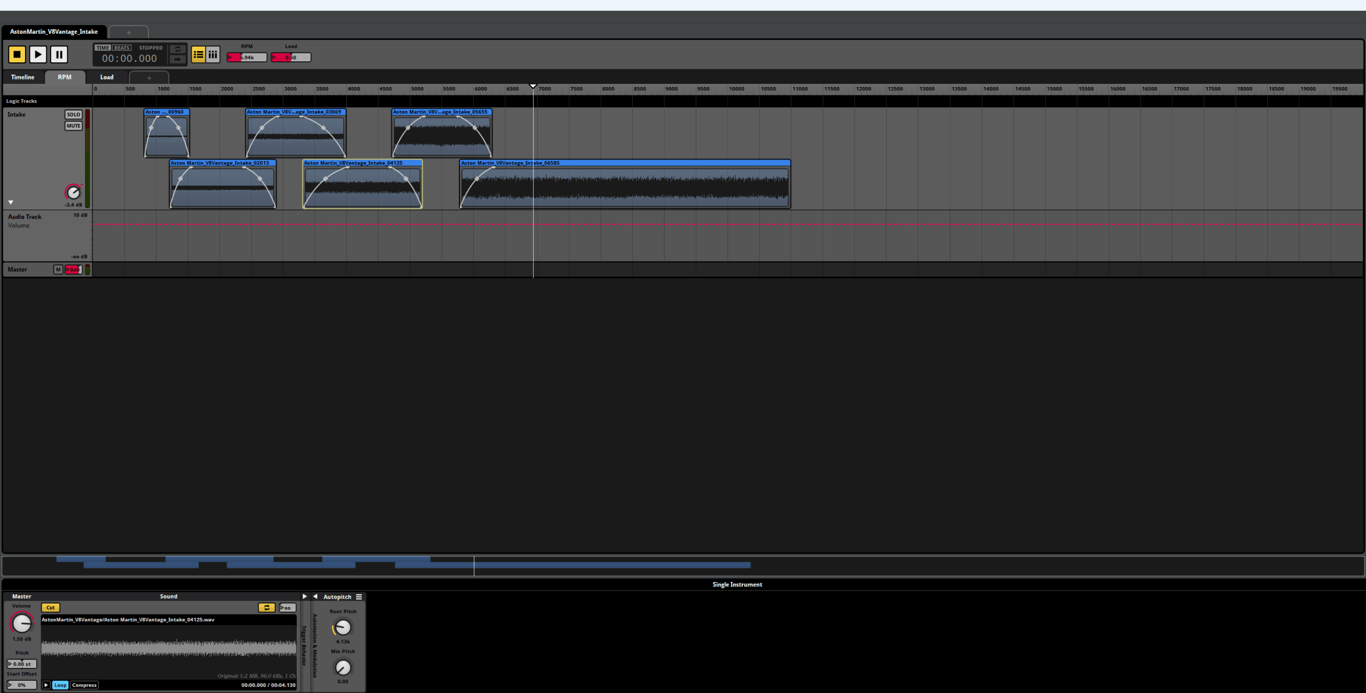Click the Compress button
Image resolution: width=1366 pixels, height=693 pixels.
click(84, 685)
